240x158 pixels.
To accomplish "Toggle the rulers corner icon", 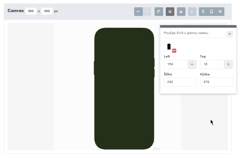I will [x=159, y=11].
